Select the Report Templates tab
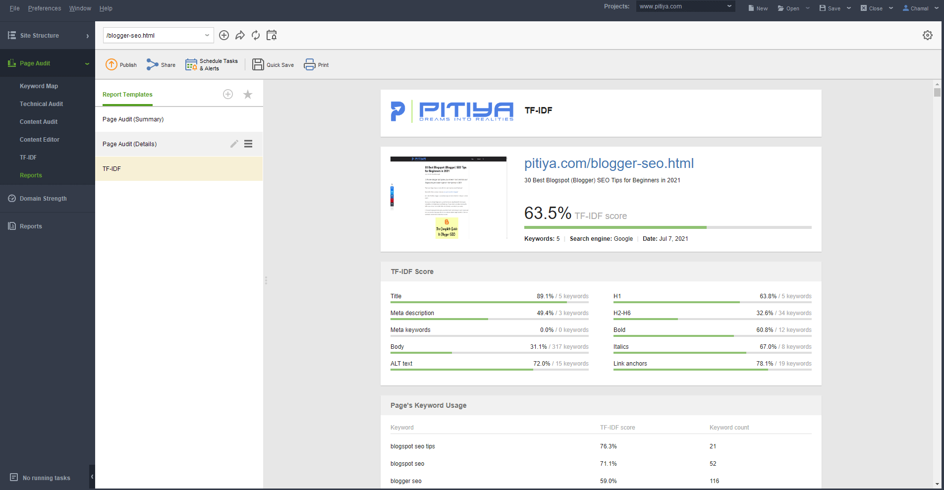Screen dimensions: 944x490 (x=127, y=94)
